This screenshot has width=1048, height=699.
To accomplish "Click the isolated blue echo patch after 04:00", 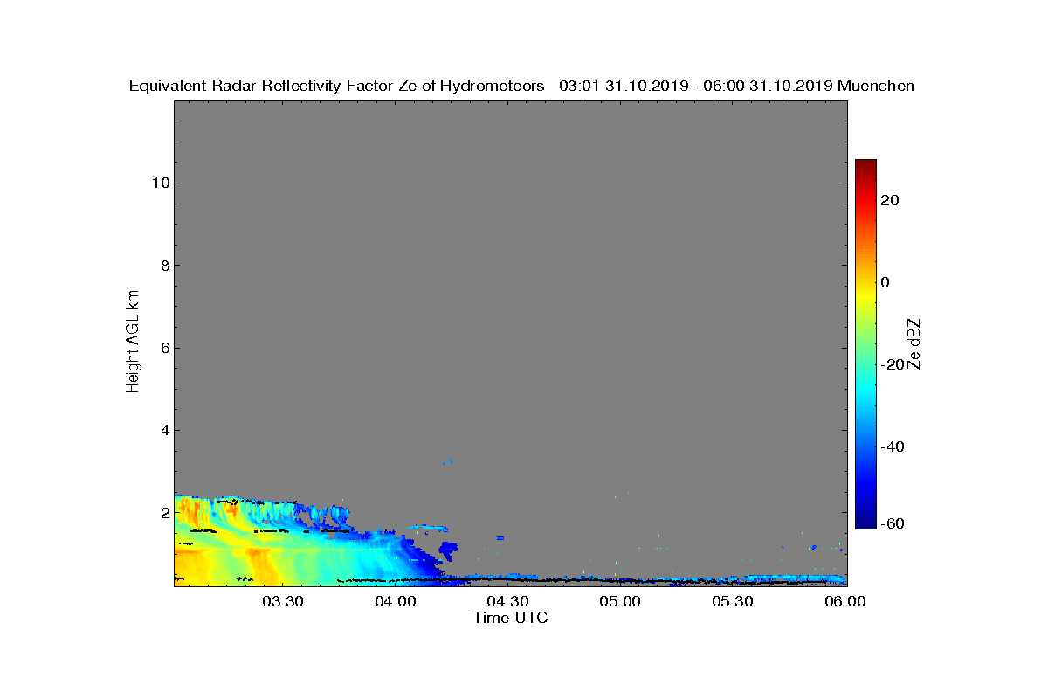I will pos(448,550).
